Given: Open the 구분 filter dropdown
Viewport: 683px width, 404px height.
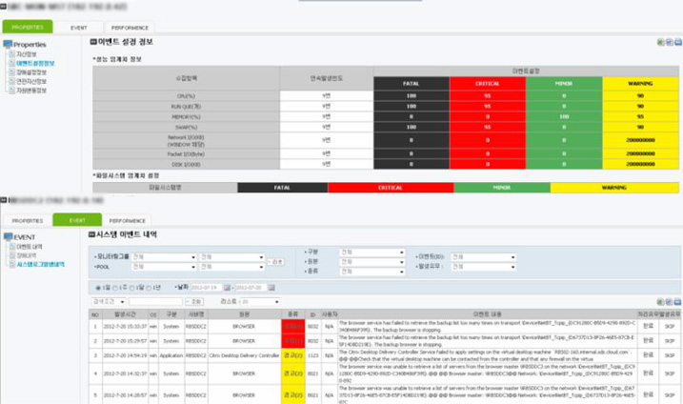Looking at the screenshot, I should click(372, 252).
